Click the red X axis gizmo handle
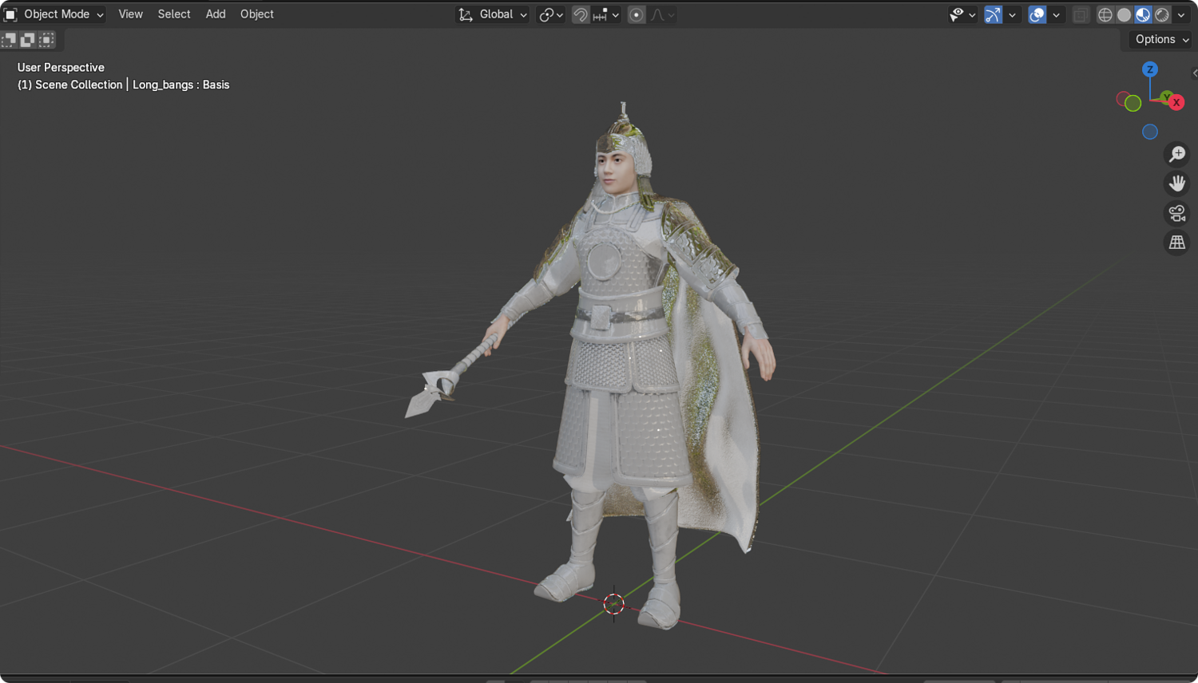The height and width of the screenshot is (683, 1198). (x=1176, y=102)
